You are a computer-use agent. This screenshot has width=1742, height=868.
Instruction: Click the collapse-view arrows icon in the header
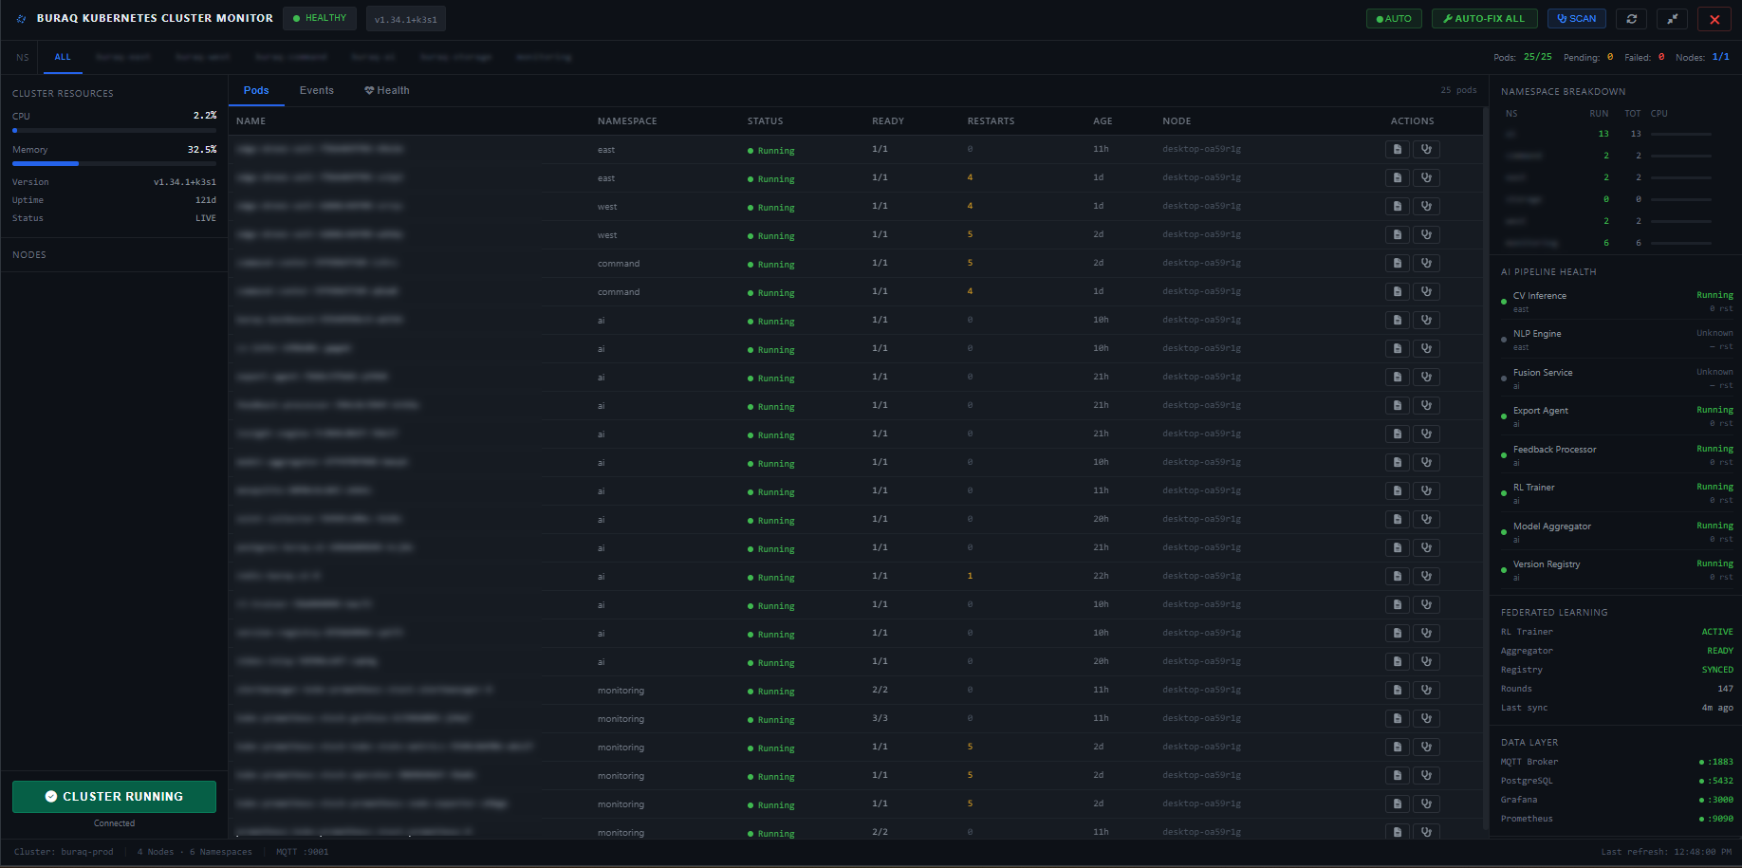(x=1672, y=18)
